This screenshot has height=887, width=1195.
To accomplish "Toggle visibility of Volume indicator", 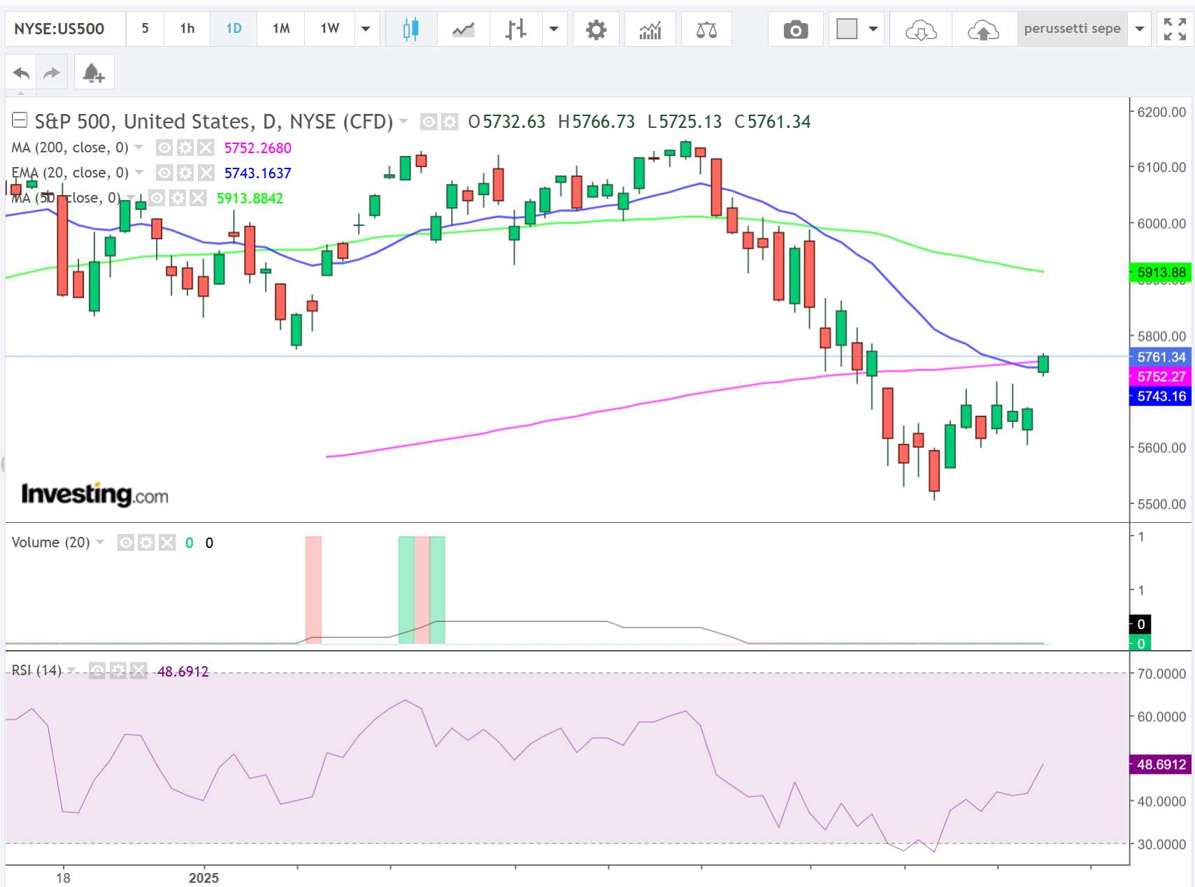I will [x=126, y=543].
